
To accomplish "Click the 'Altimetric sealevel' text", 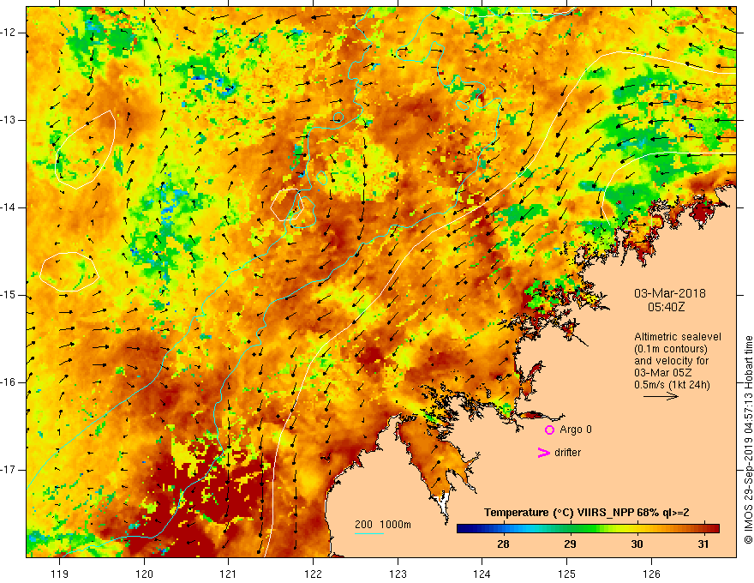I will 678,337.
